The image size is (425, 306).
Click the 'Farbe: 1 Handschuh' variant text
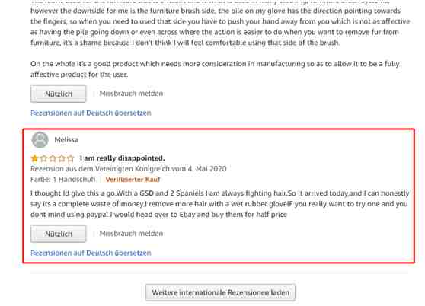63,180
